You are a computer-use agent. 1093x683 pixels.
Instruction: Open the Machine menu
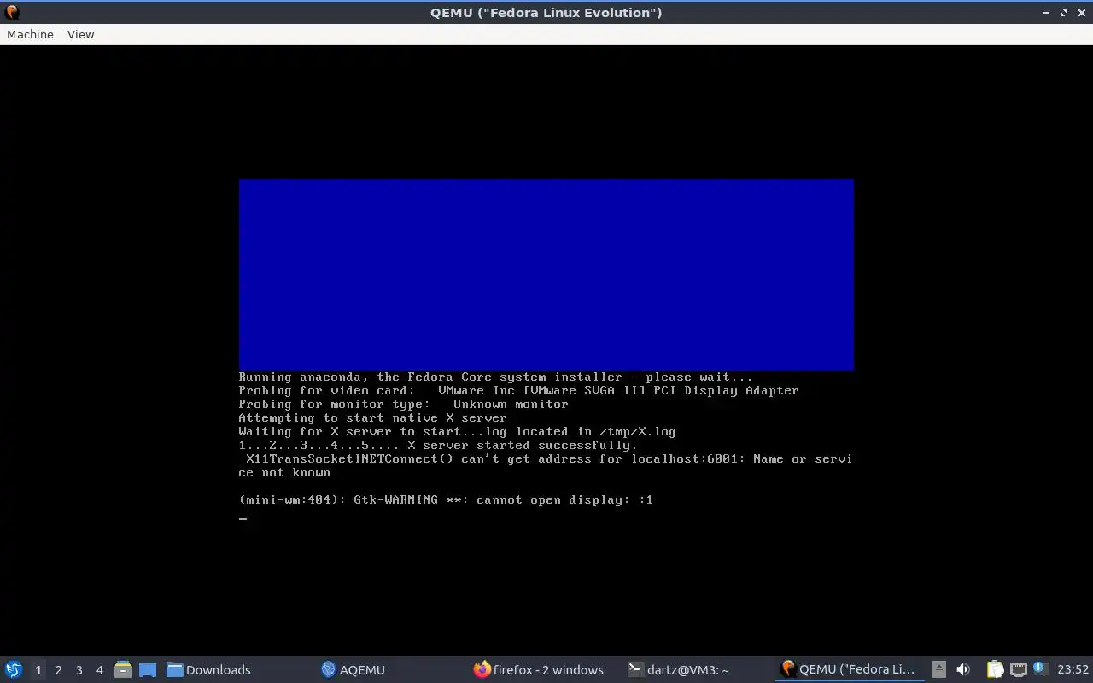click(30, 34)
